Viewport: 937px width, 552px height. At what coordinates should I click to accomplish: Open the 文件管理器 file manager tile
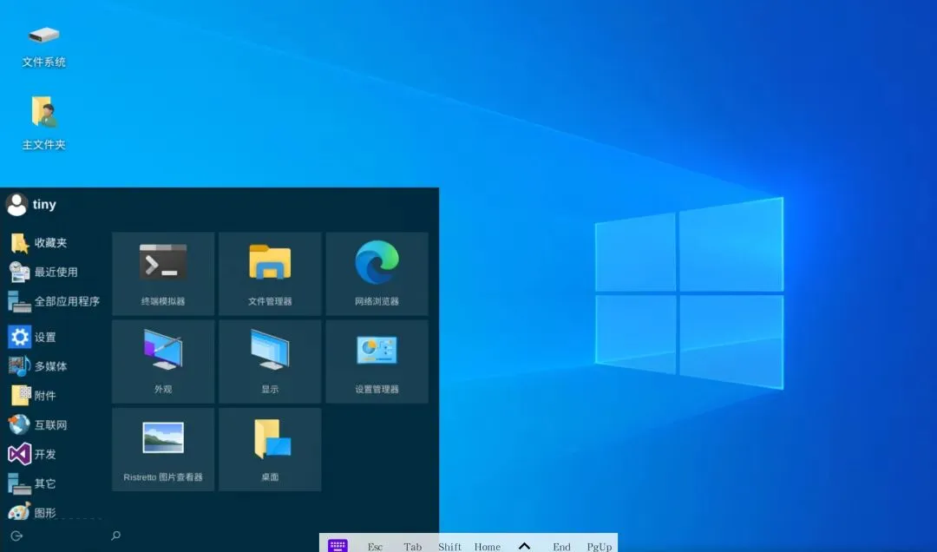tap(270, 274)
